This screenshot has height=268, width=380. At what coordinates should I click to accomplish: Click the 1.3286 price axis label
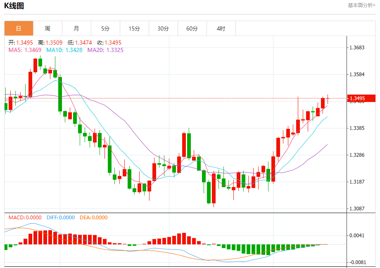tap(357, 155)
